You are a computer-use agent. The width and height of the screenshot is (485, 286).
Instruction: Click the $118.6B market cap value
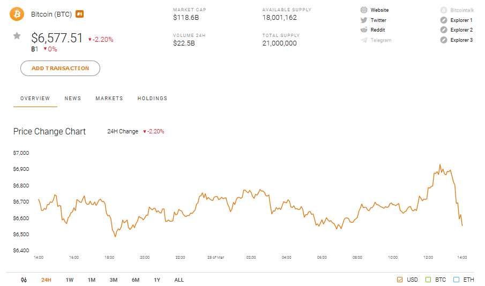coord(186,18)
